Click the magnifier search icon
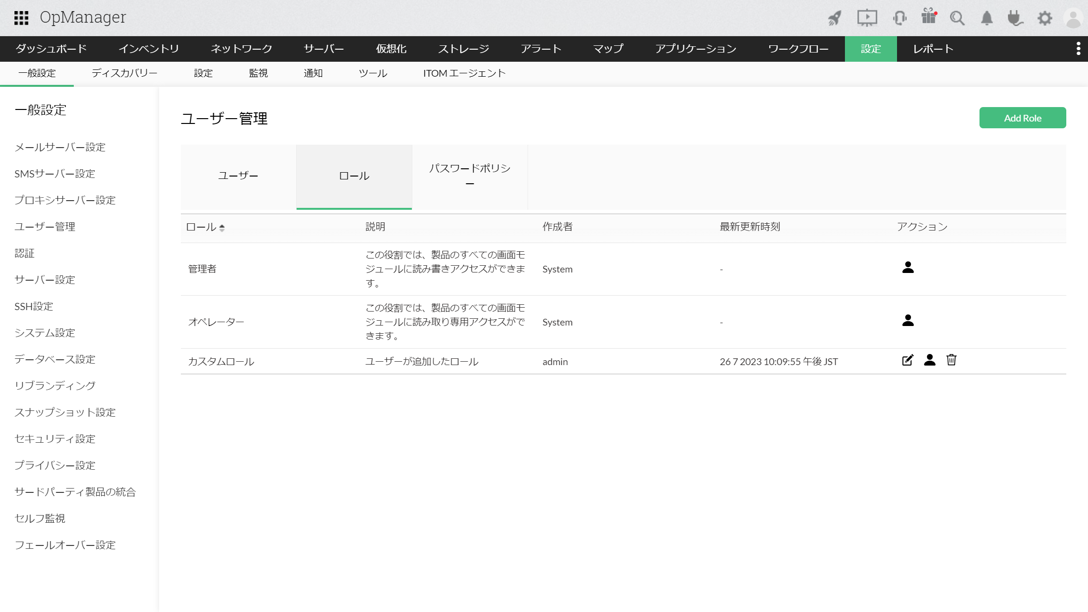The width and height of the screenshot is (1088, 612). coord(957,18)
